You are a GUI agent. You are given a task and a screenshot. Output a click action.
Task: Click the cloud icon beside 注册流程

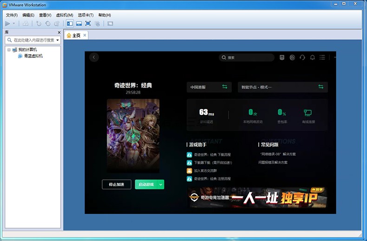190,178
